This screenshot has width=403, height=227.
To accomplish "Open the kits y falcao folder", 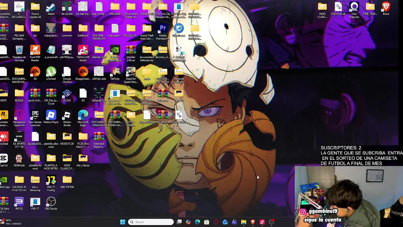I will pos(83,160).
